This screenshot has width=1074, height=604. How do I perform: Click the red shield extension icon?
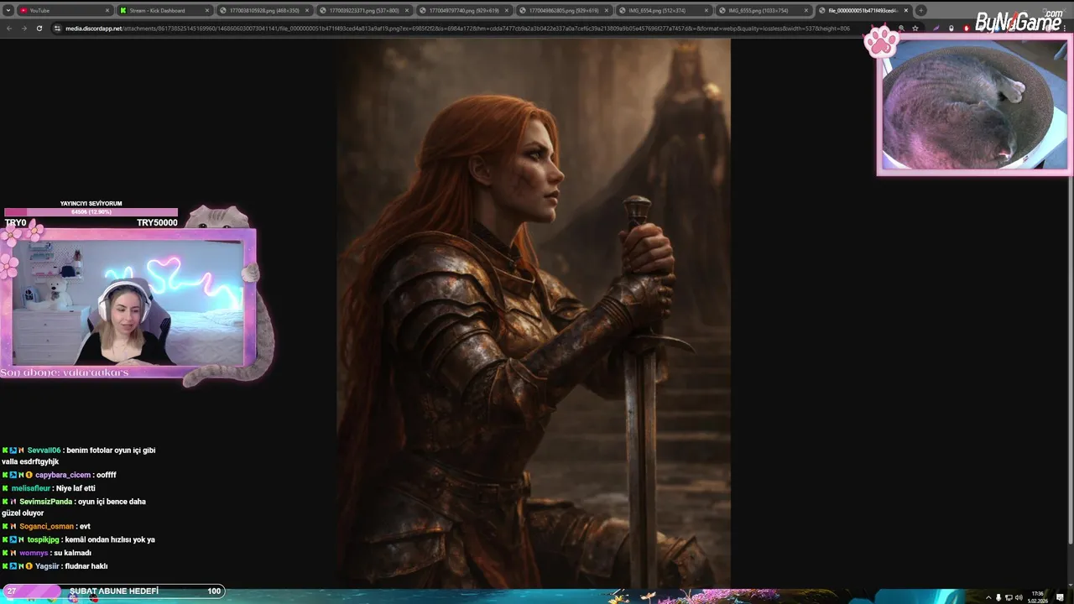click(x=967, y=29)
